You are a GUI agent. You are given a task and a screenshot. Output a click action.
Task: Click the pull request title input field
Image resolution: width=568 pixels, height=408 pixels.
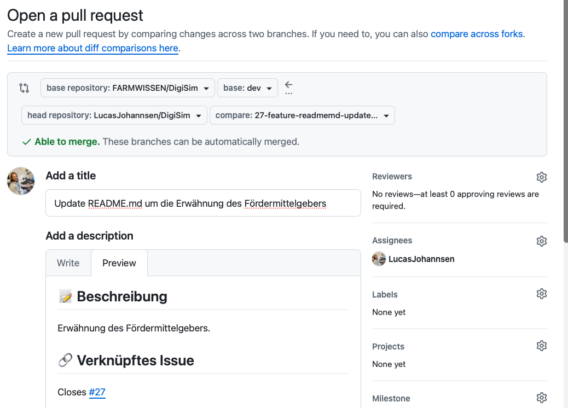pos(203,203)
